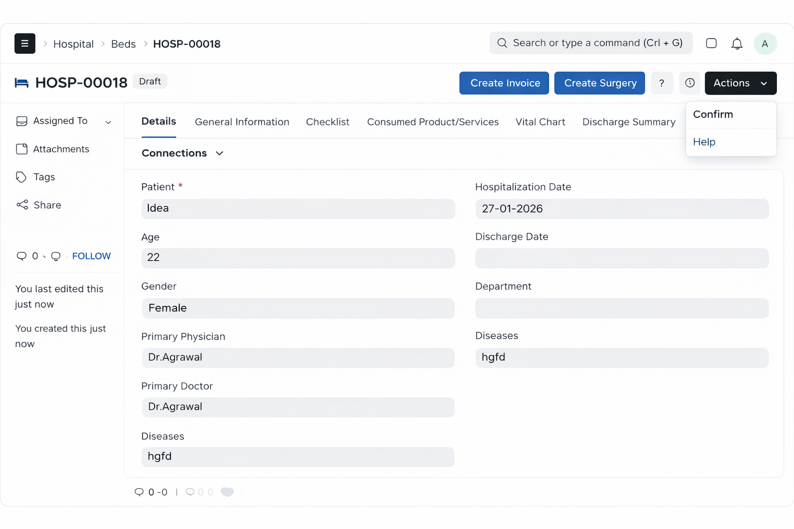
Task: Click the greyed comment bubble in footer
Action: click(190, 492)
